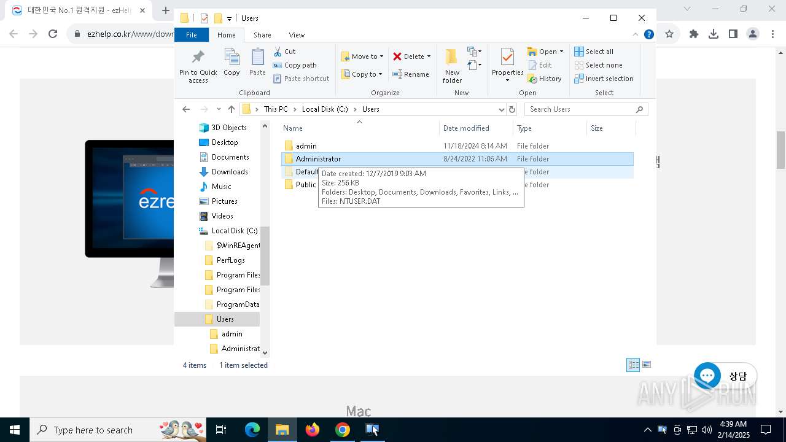Click the Edit ribbon button
This screenshot has height=442, width=786.
coord(540,65)
